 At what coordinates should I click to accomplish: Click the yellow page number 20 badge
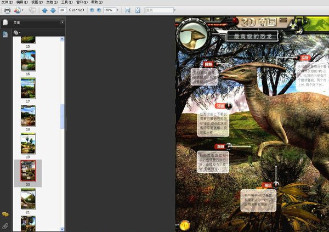[185, 226]
